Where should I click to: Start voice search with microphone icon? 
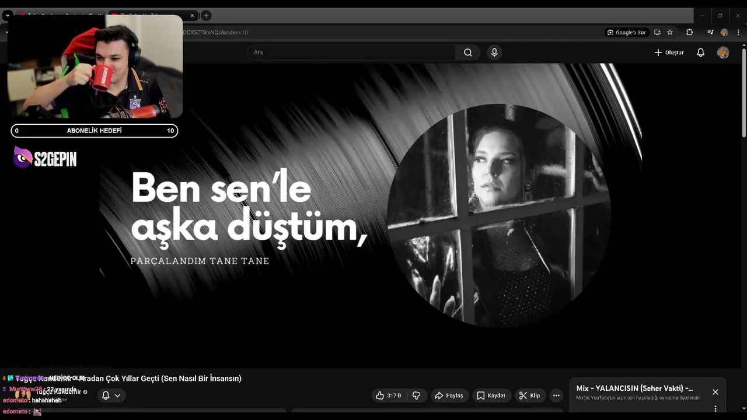494,52
